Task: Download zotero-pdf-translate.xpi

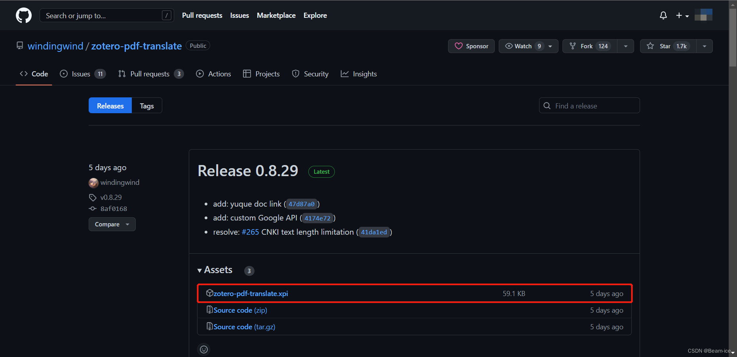Action: pyautogui.click(x=251, y=294)
